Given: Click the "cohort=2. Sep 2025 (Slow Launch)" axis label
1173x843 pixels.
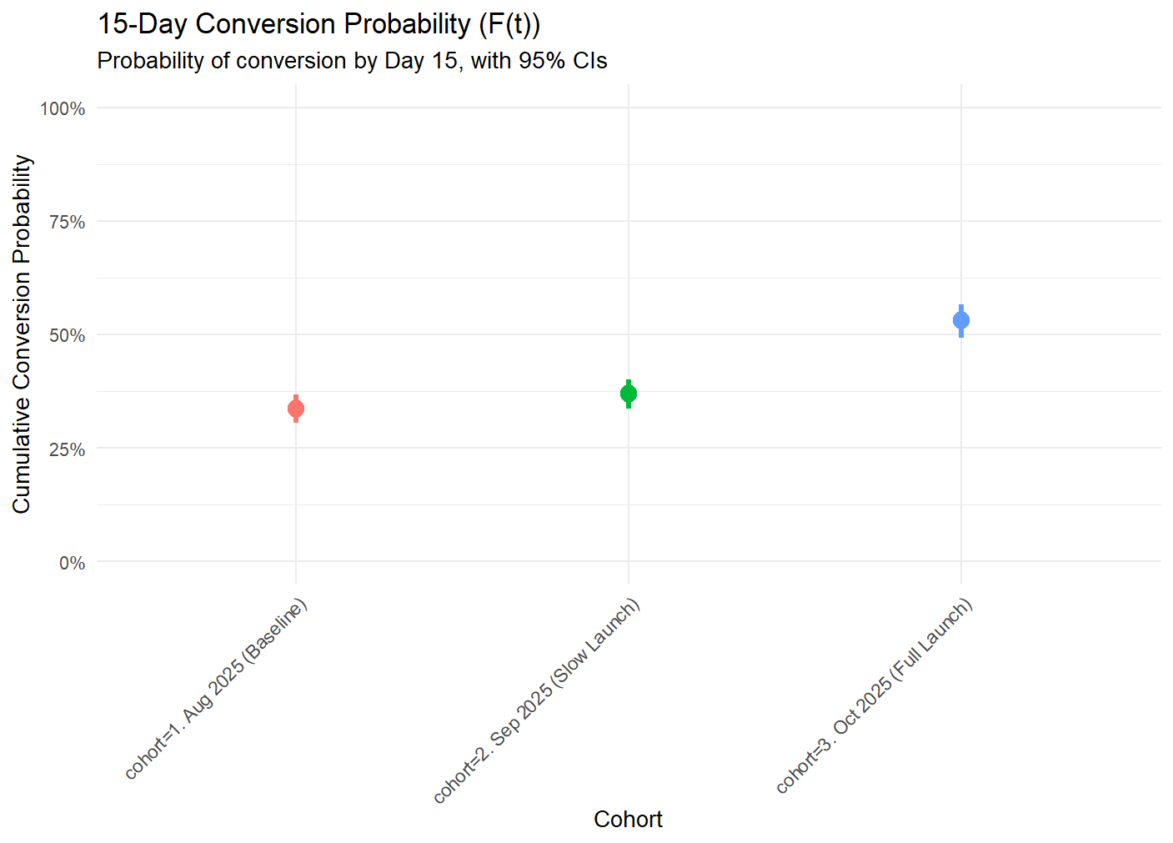Looking at the screenshot, I should (537, 700).
